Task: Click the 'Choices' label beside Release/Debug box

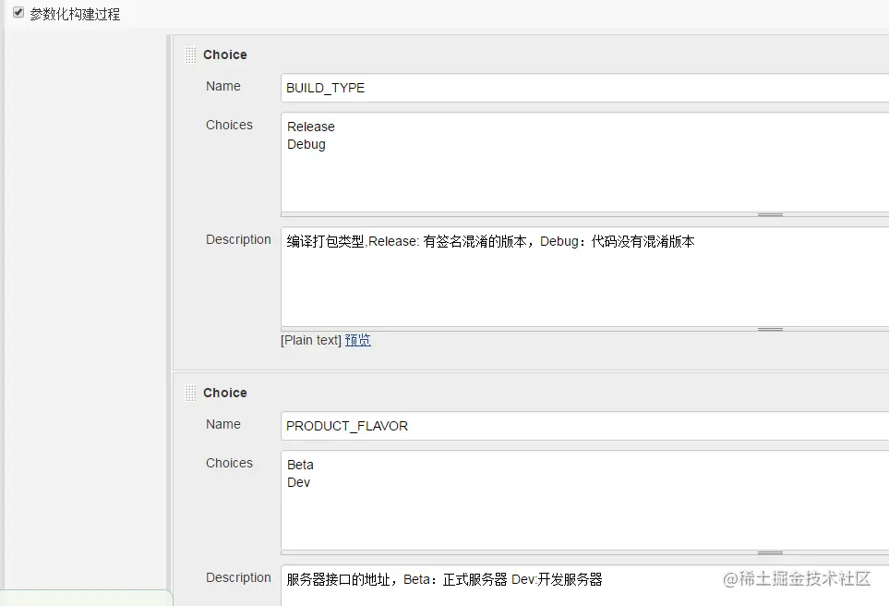Action: point(229,125)
